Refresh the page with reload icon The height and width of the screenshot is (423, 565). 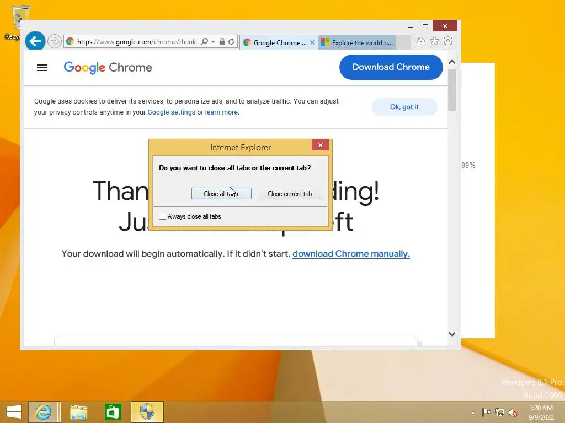click(231, 41)
